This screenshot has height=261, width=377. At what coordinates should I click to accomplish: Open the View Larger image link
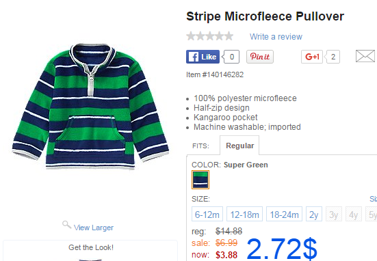[94, 228]
